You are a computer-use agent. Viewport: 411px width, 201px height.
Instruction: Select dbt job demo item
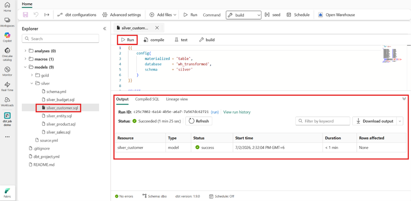coord(7,119)
